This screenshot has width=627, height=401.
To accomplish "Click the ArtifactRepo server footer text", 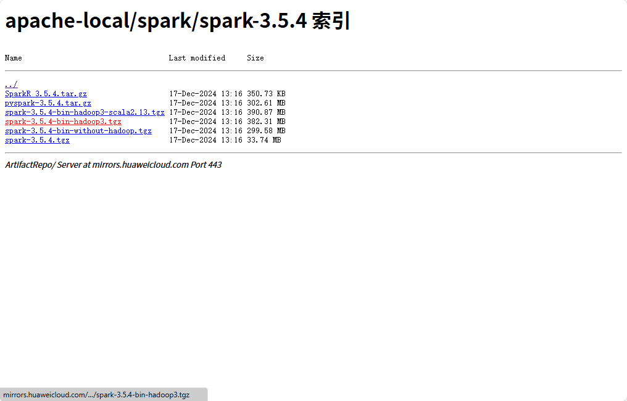I will [113, 165].
